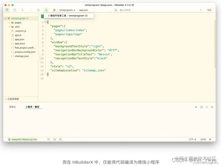
Task: Go forward with the right arrow icon
Action: click(x=30, y=10)
